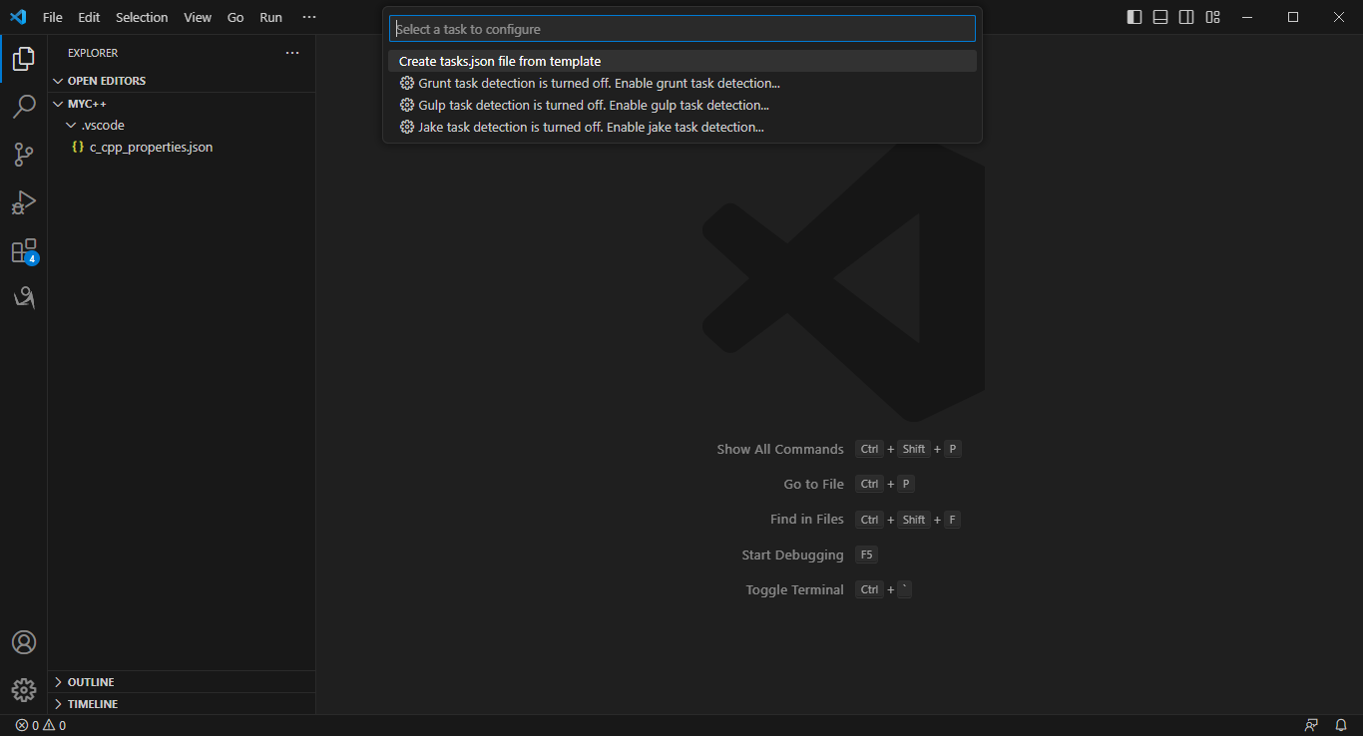1363x736 pixels.
Task: Click the JSON braces icon of c_cpp_properties.json
Action: click(x=78, y=148)
